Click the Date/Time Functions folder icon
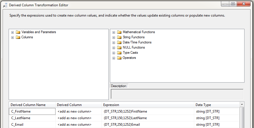The height and width of the screenshot is (128, 254). coord(119,42)
